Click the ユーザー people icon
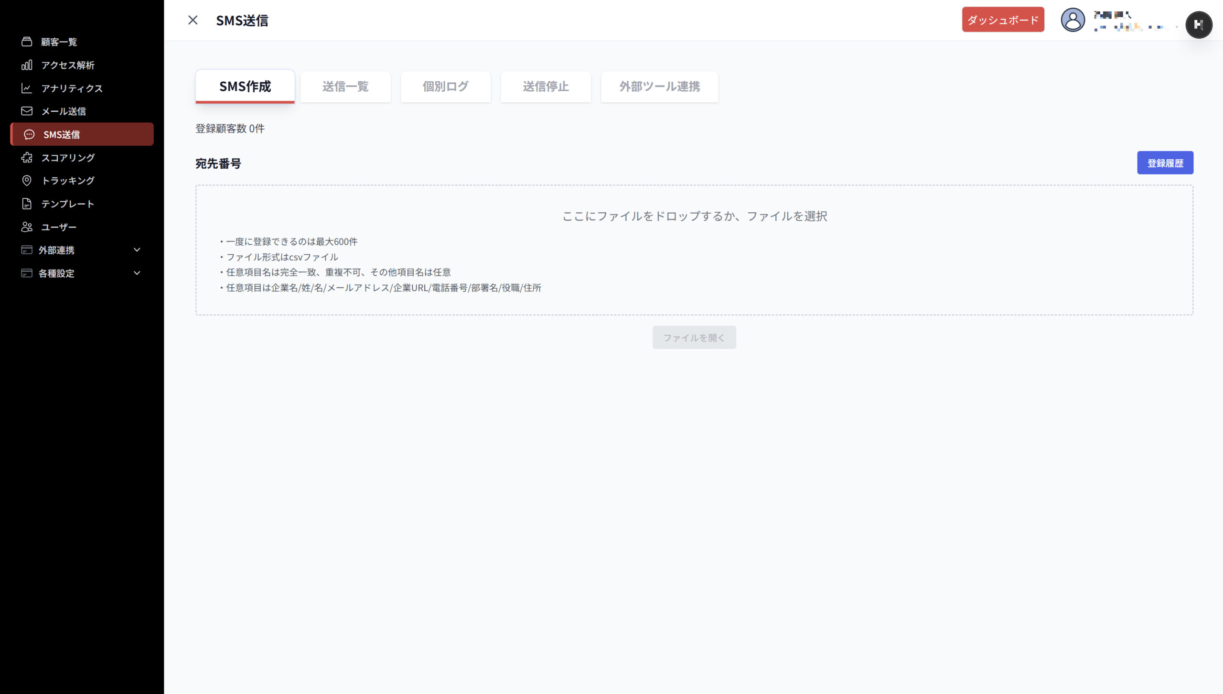Image resolution: width=1223 pixels, height=694 pixels. 27,227
